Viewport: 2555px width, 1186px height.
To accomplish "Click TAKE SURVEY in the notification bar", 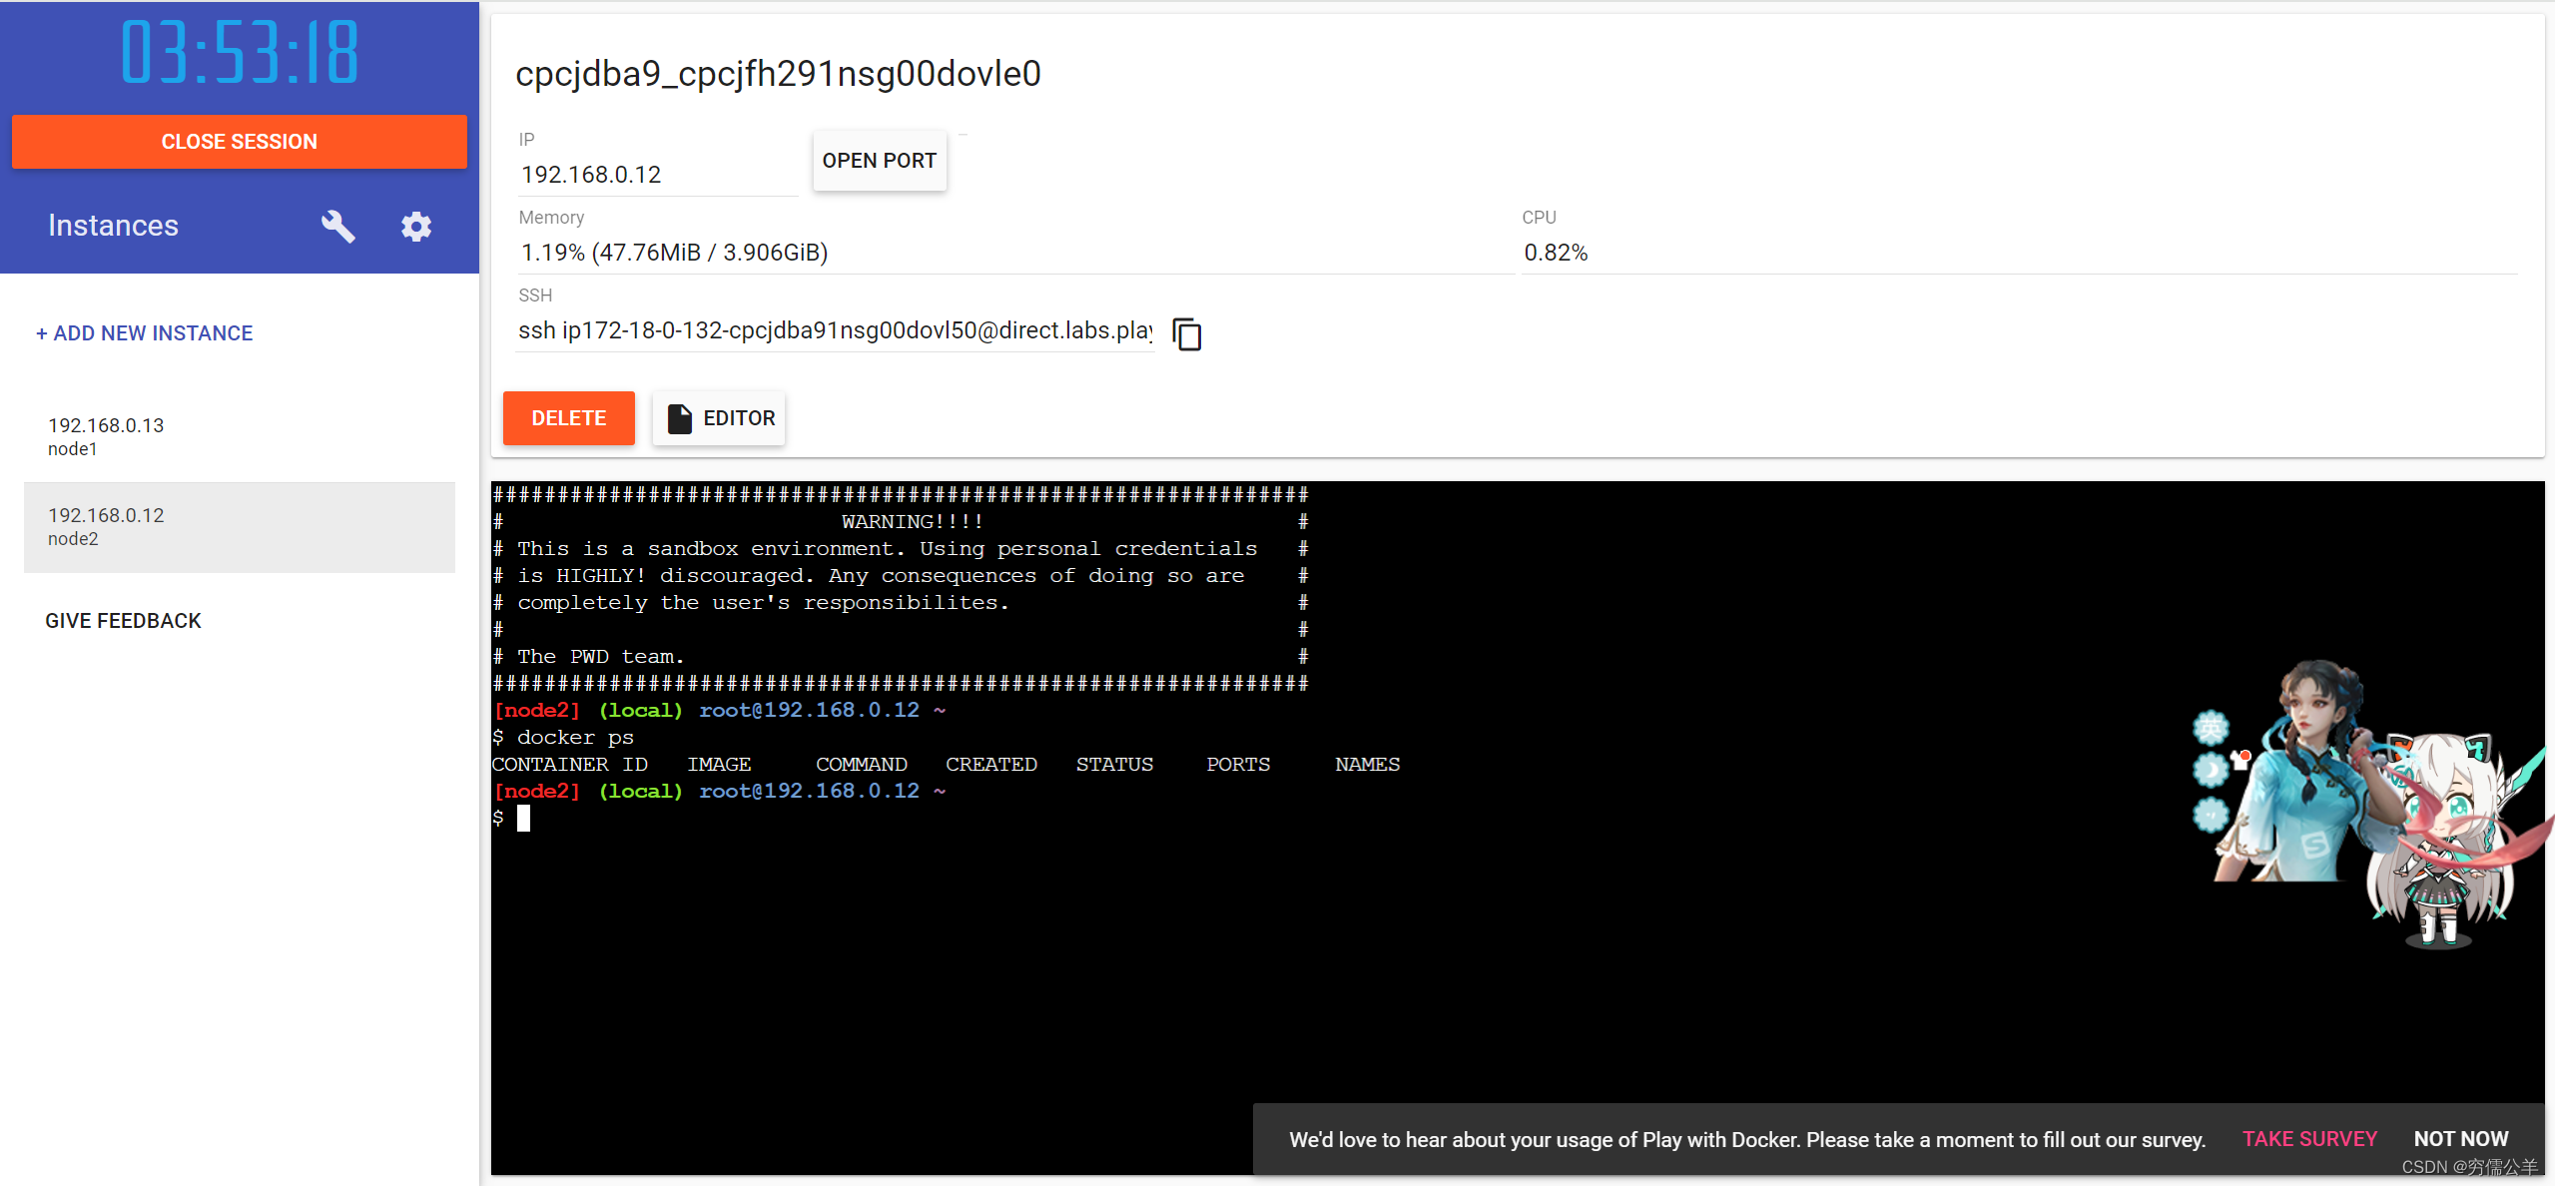I will 2308,1139.
